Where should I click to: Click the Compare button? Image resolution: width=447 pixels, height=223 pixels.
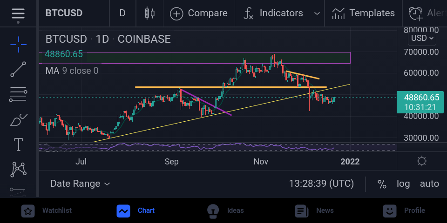point(199,13)
